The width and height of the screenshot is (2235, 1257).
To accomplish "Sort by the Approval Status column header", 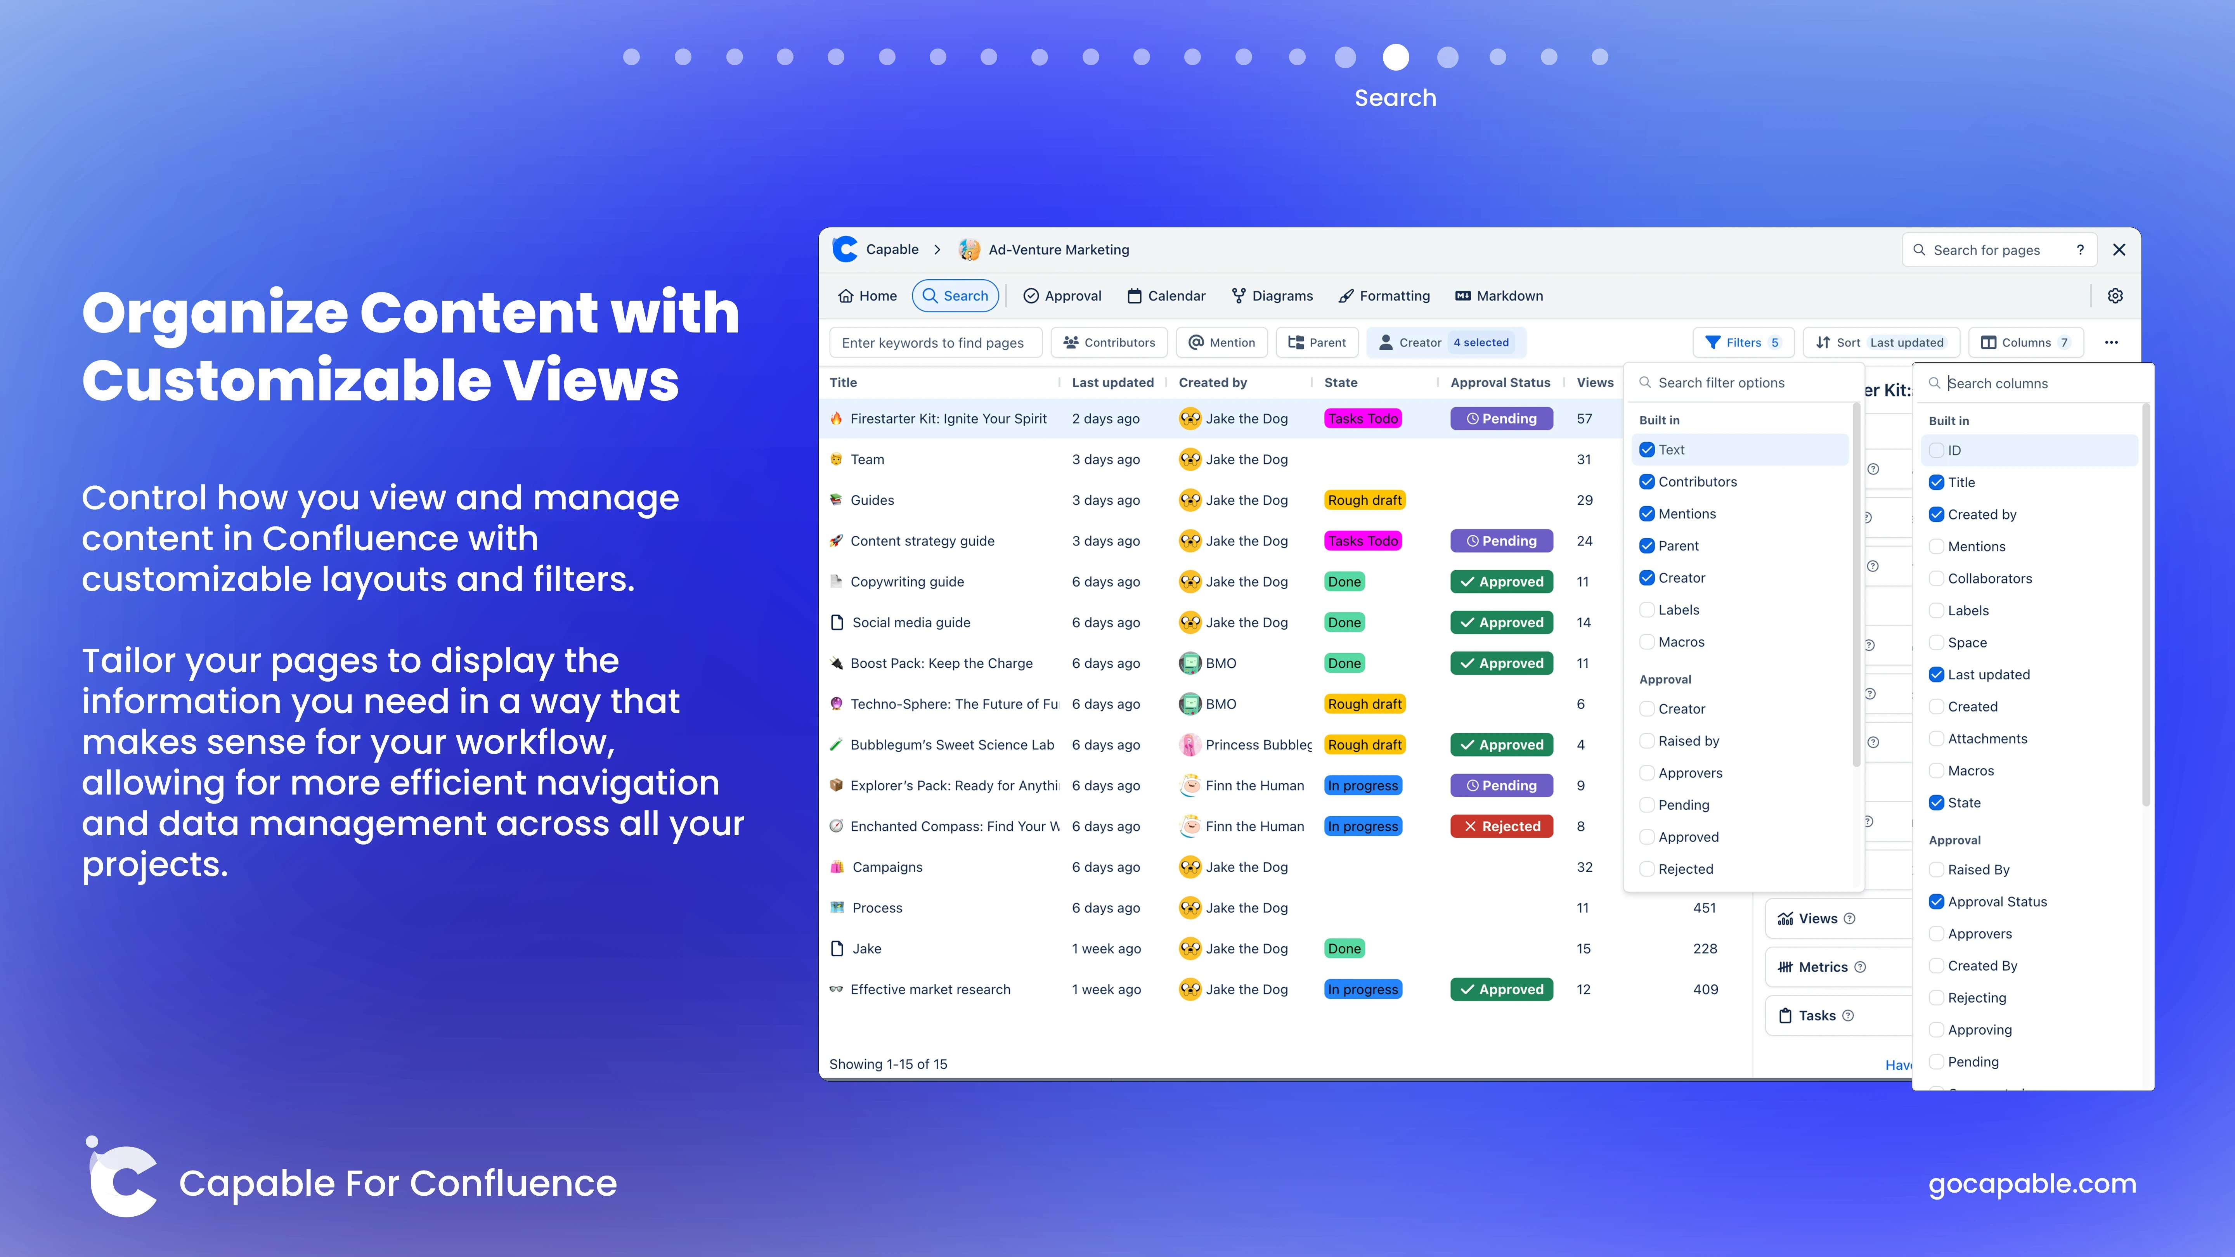I will click(1500, 383).
